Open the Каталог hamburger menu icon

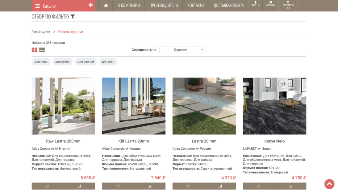pyautogui.click(x=38, y=6)
